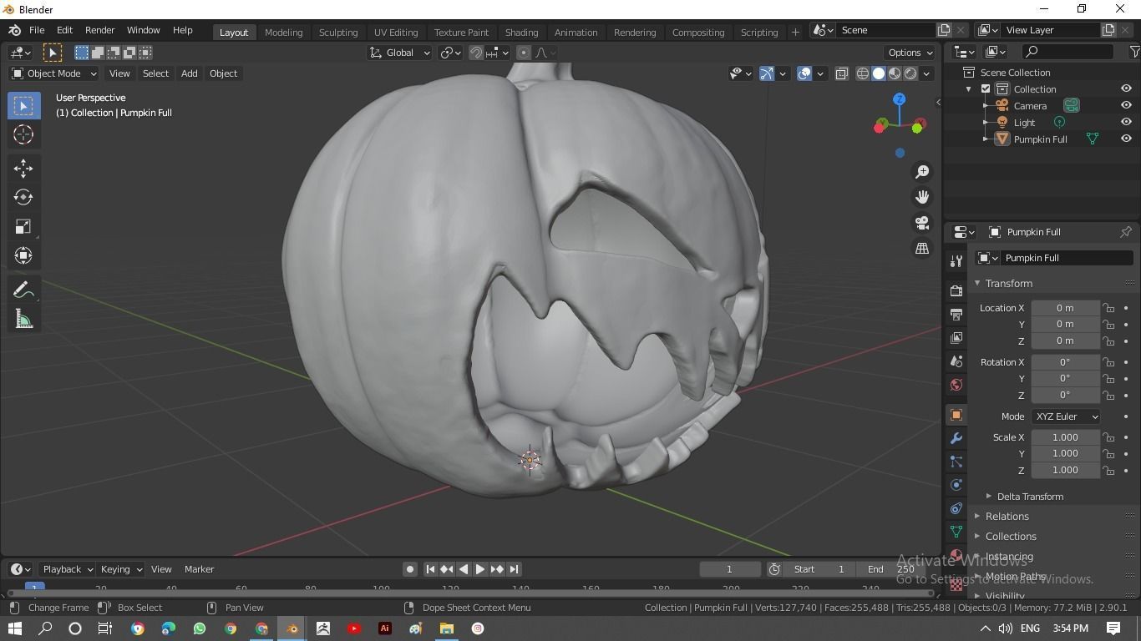Click the Start frame field
1141x641 pixels.
point(819,569)
